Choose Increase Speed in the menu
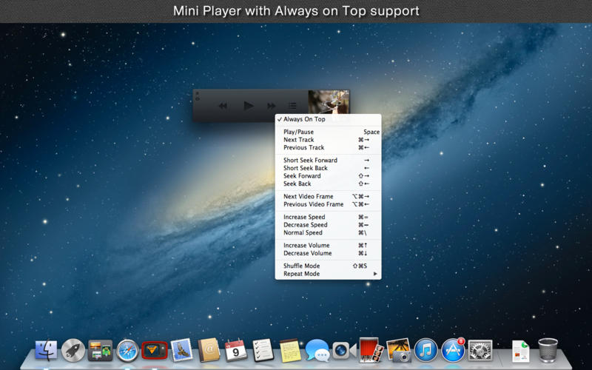Image resolution: width=592 pixels, height=370 pixels. coord(328,217)
